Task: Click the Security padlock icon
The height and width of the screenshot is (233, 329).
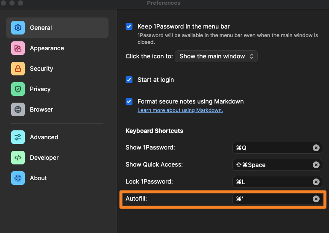Action: coord(18,69)
